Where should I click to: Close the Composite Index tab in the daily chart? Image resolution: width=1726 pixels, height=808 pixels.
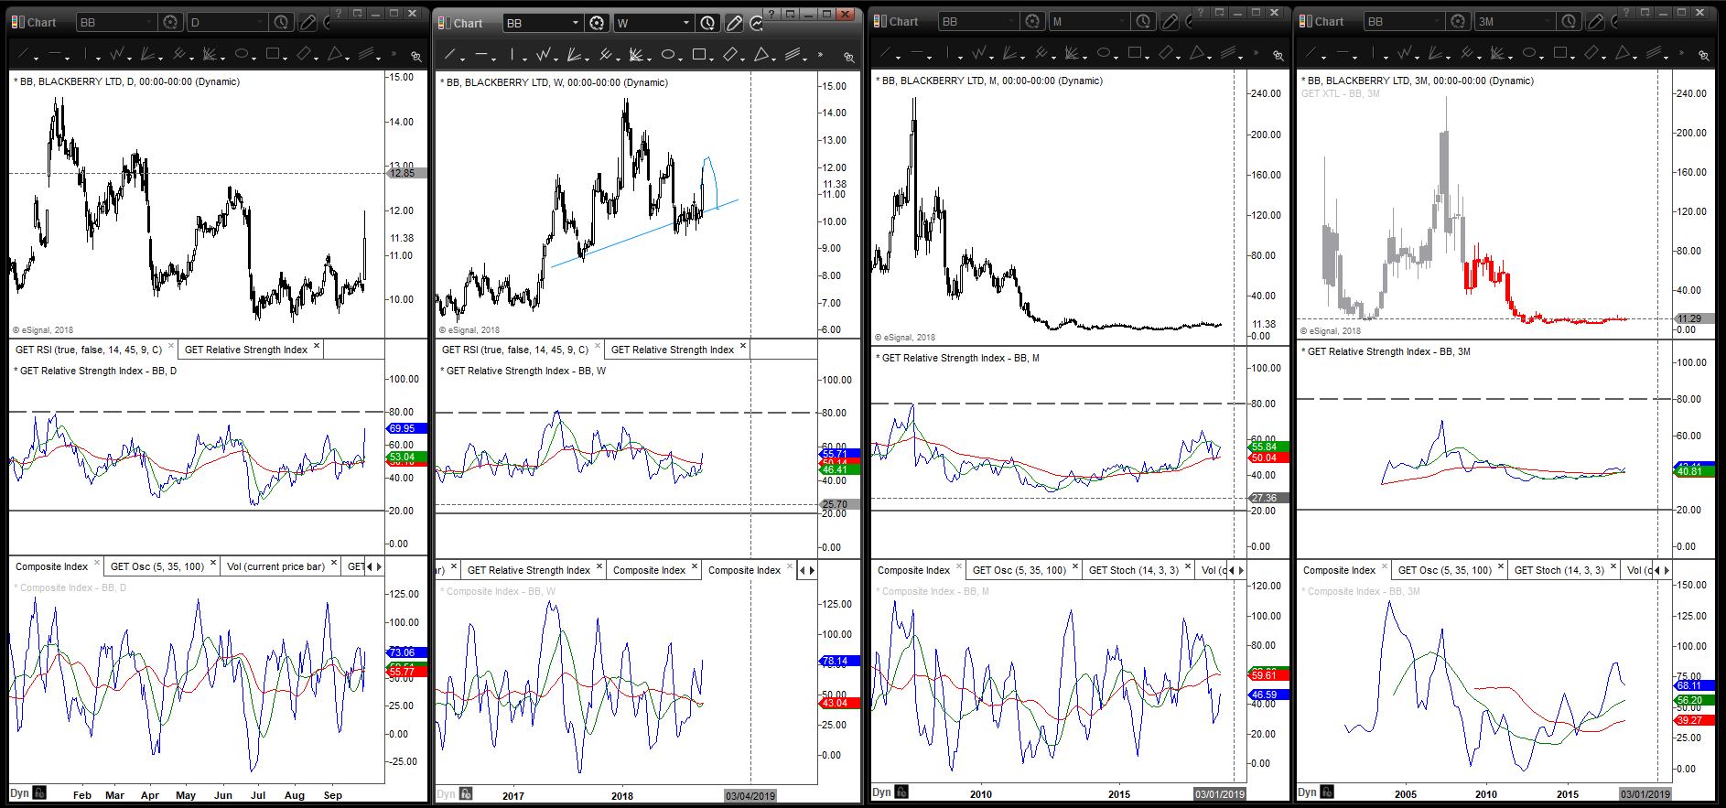[x=97, y=564]
